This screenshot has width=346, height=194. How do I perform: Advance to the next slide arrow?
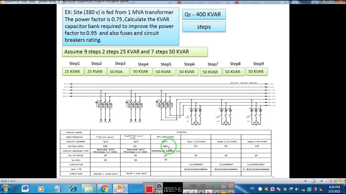pyautogui.click(x=321, y=181)
